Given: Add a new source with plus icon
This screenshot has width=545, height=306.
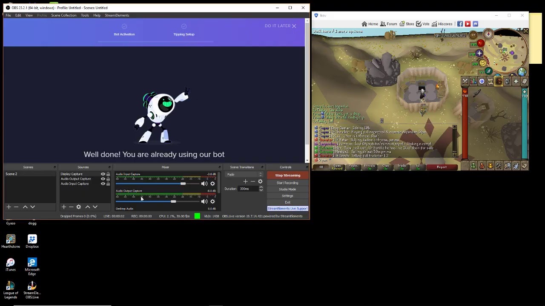Looking at the screenshot, I should pyautogui.click(x=63, y=207).
